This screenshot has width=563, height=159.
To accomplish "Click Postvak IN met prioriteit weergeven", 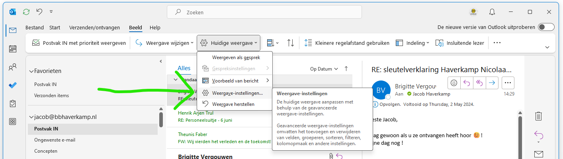I will pyautogui.click(x=79, y=43).
